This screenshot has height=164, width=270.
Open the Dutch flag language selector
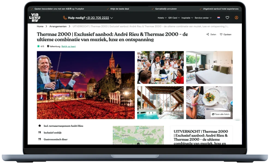218,18
